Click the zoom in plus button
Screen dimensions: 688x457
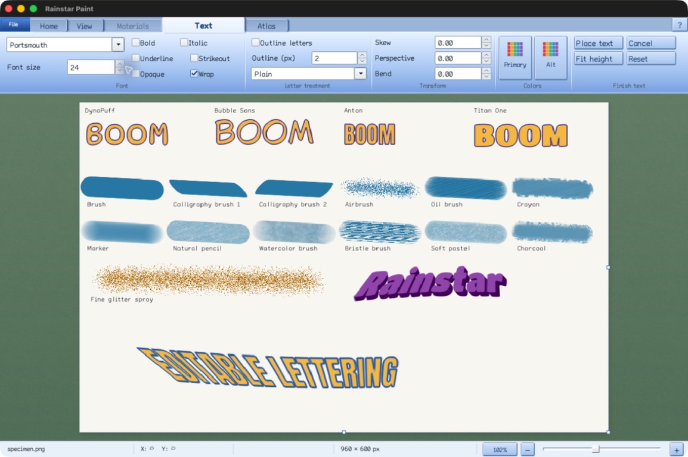click(677, 449)
